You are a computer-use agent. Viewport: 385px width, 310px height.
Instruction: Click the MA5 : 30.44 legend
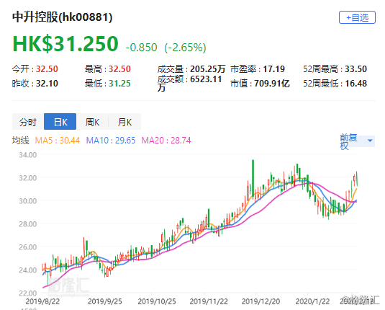[58, 141]
